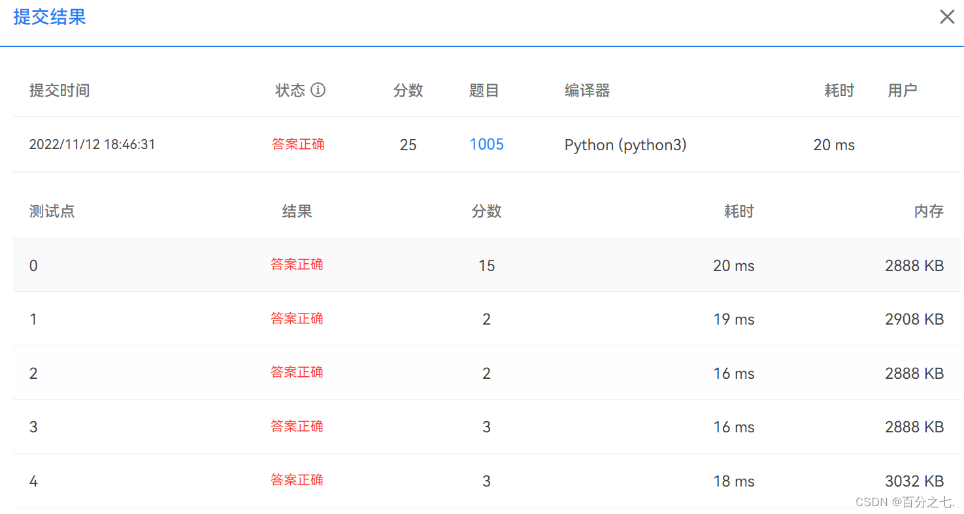
Task: Click the 用户 column header
Action: click(x=903, y=91)
